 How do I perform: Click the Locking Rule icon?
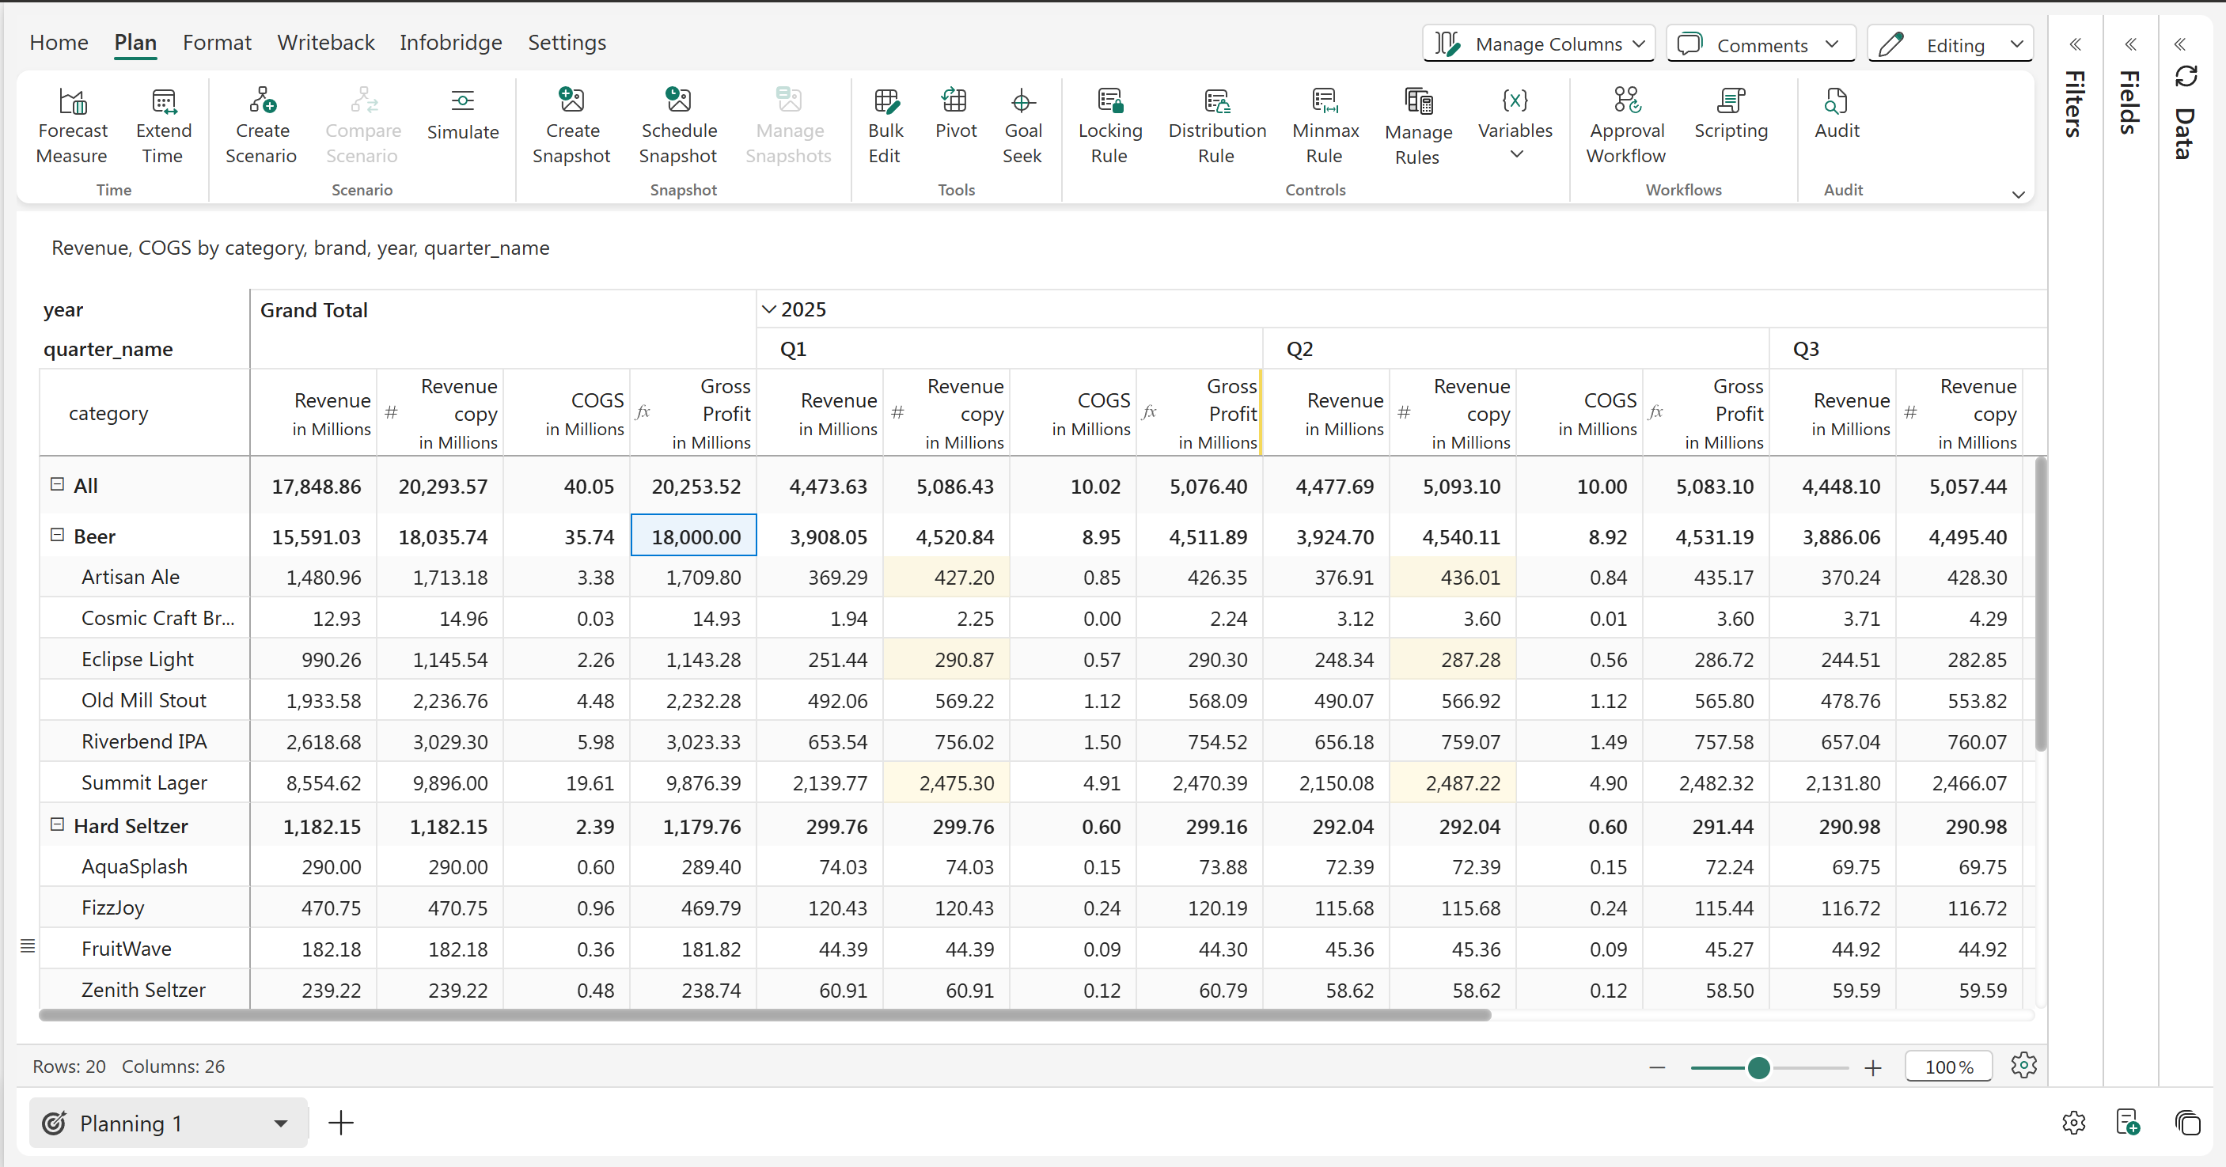1109,101
